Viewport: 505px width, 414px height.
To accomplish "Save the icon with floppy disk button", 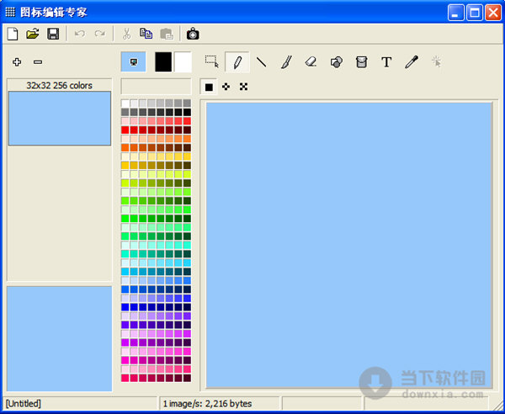I will pyautogui.click(x=53, y=34).
